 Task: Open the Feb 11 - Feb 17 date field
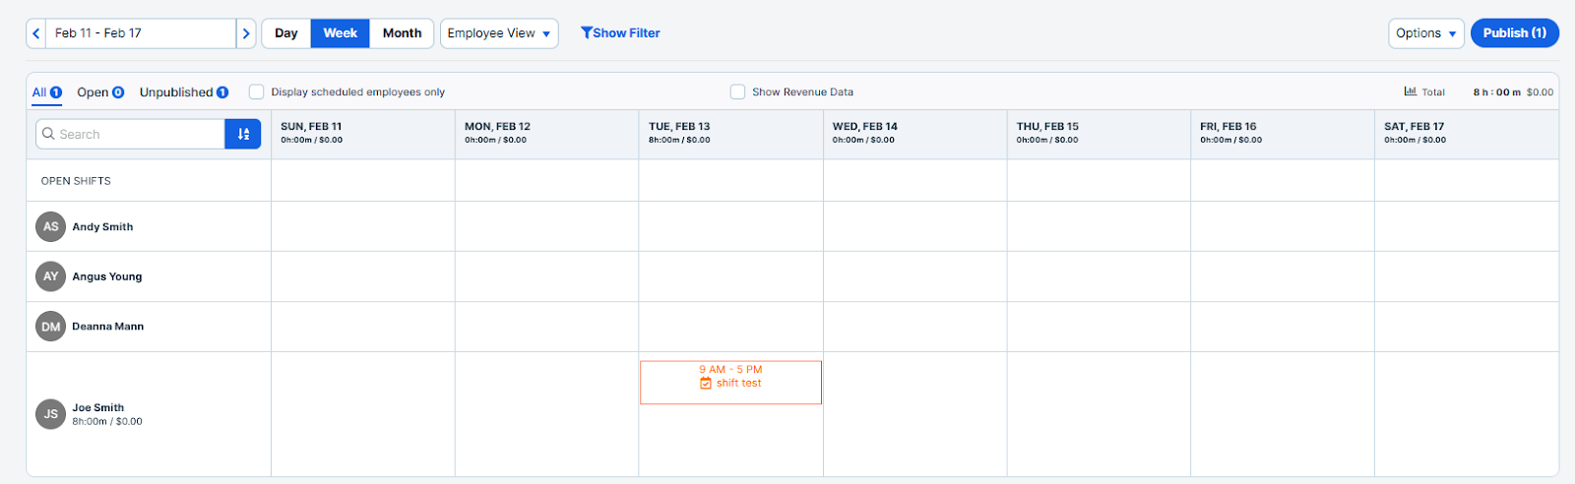pyautogui.click(x=141, y=33)
